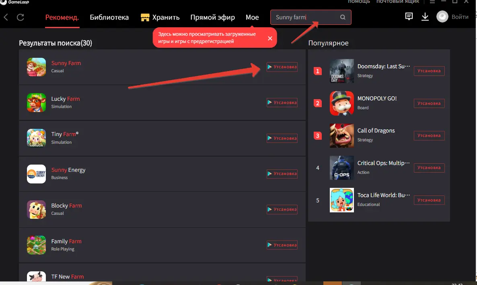Install Sunny Energy
The height and width of the screenshot is (285, 477).
tap(282, 174)
